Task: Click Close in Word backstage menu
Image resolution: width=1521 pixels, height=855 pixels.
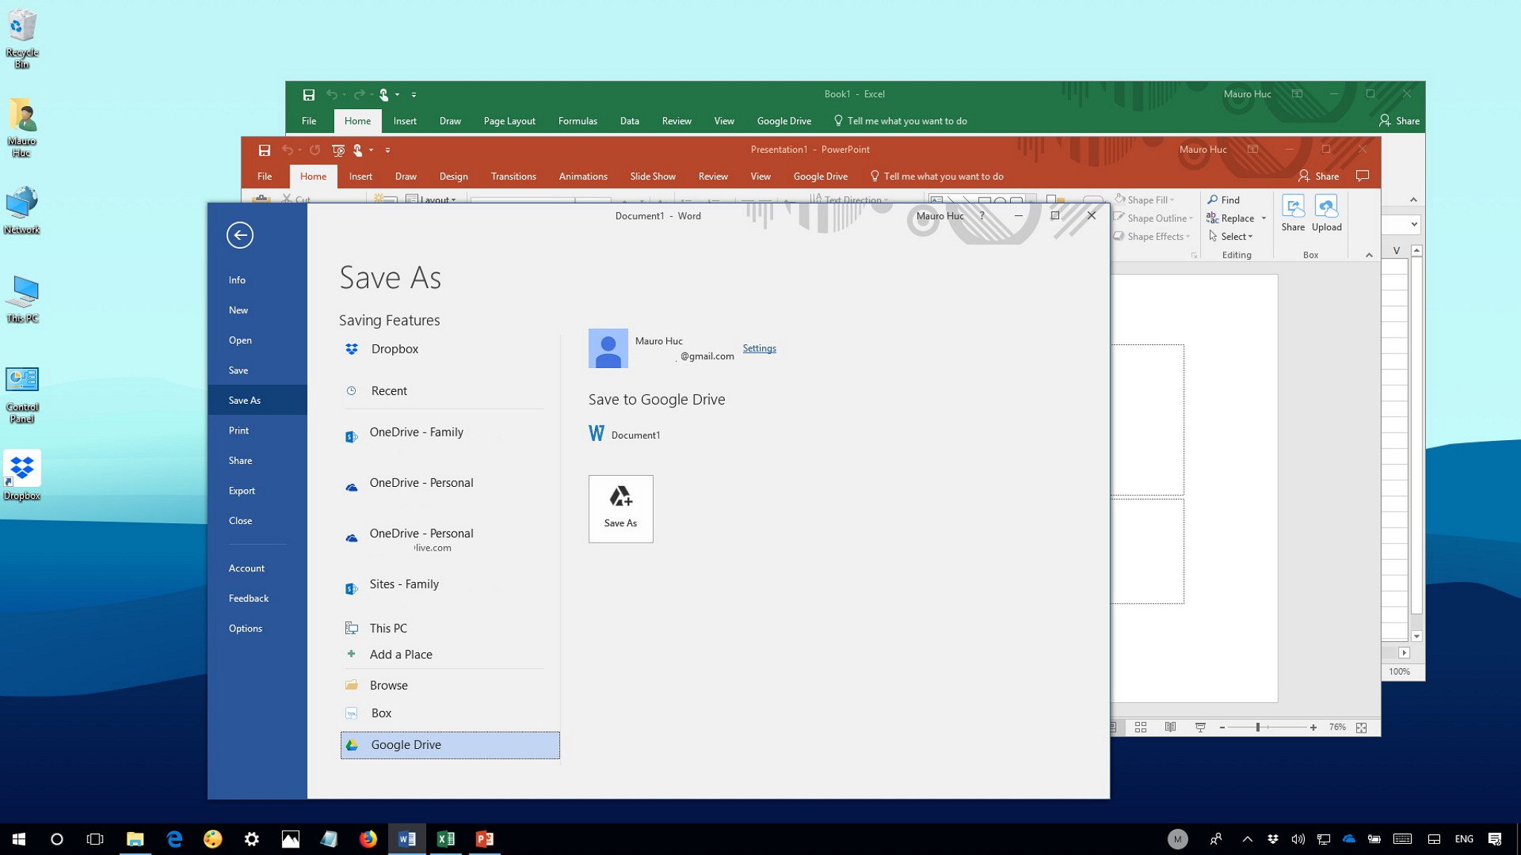Action: pos(257,520)
